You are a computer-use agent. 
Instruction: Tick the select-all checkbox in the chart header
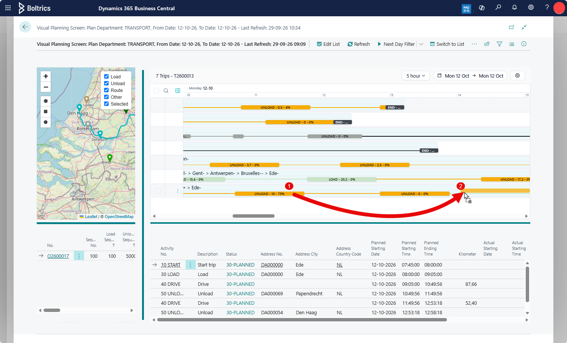click(156, 90)
